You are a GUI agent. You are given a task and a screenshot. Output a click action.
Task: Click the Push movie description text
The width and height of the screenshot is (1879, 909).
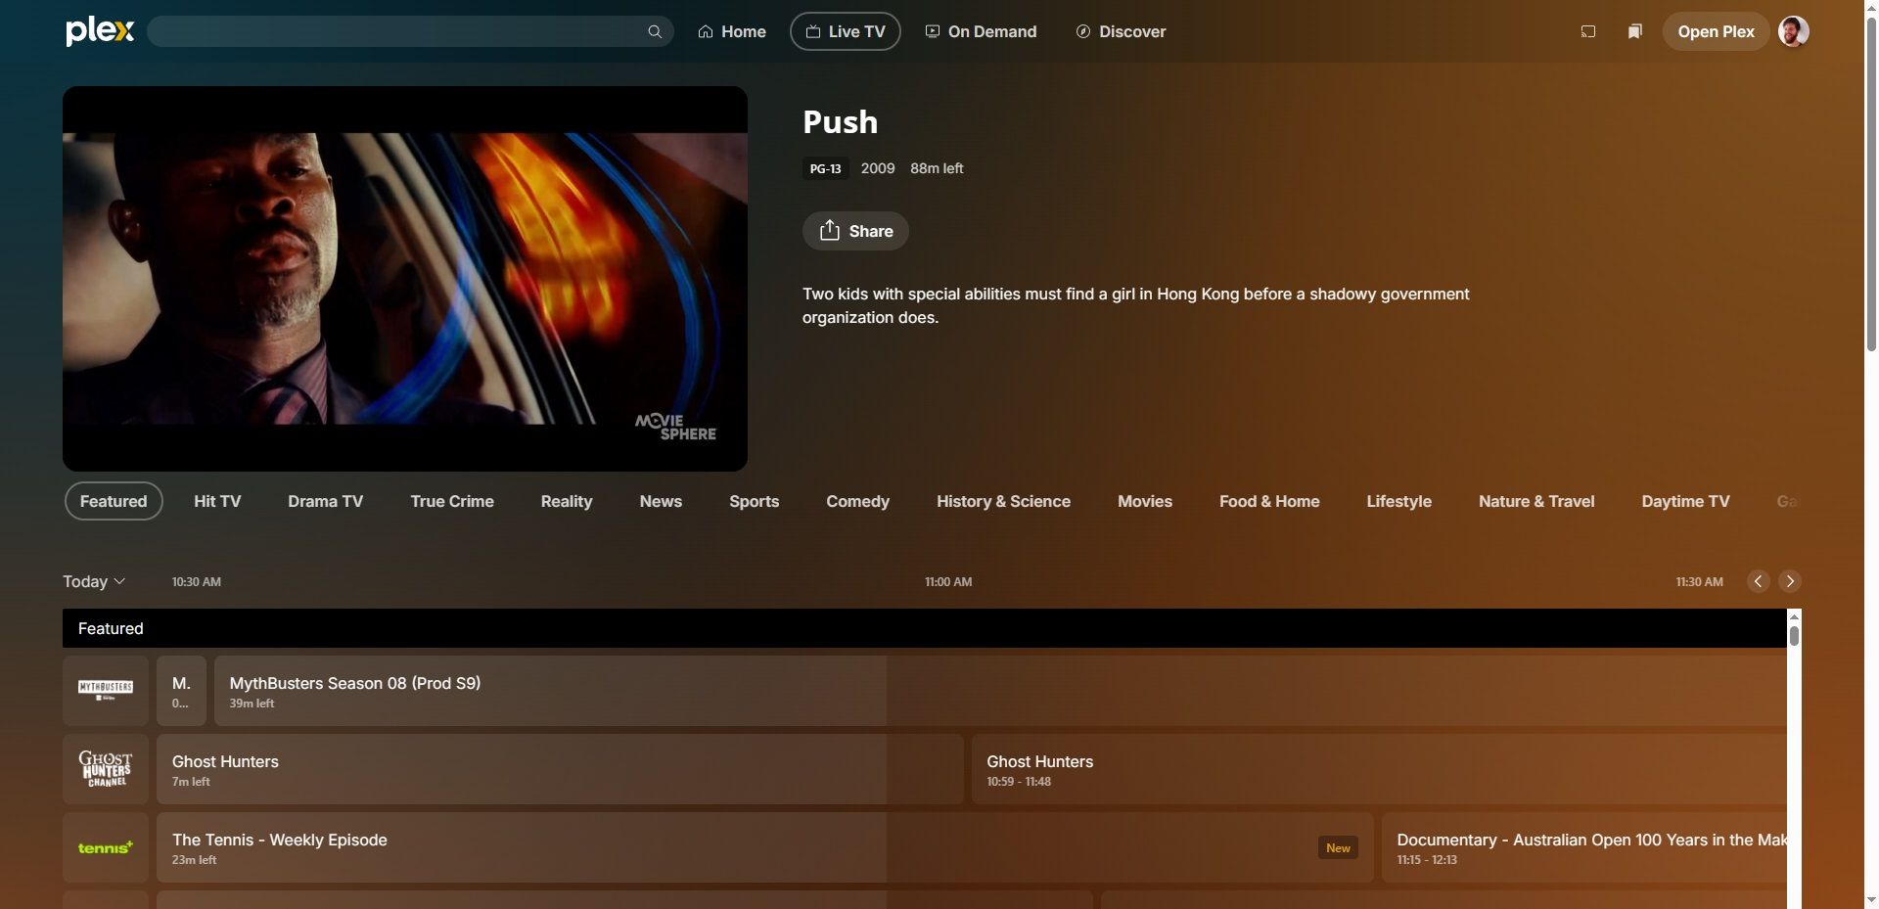pos(1135,305)
